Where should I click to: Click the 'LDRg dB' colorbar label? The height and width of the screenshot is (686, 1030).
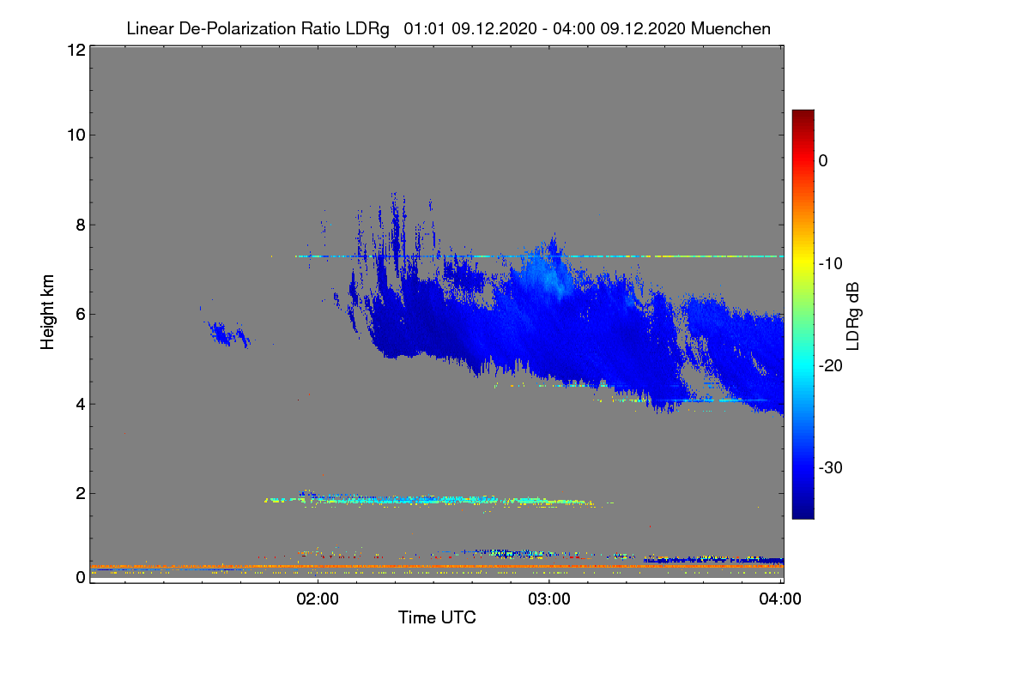coord(852,316)
